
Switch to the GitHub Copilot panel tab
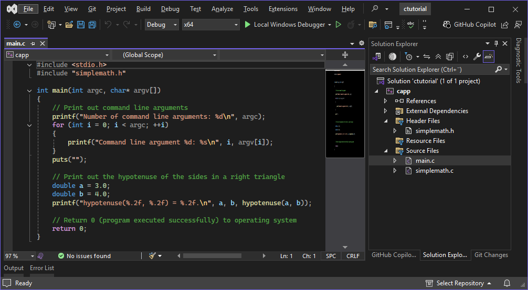point(394,255)
